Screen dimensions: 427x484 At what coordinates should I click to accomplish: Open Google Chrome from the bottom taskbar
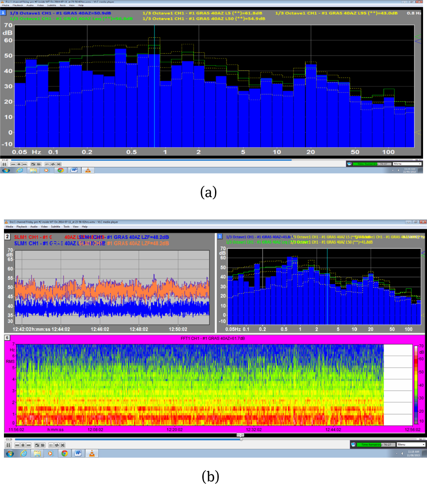pyautogui.click(x=65, y=453)
